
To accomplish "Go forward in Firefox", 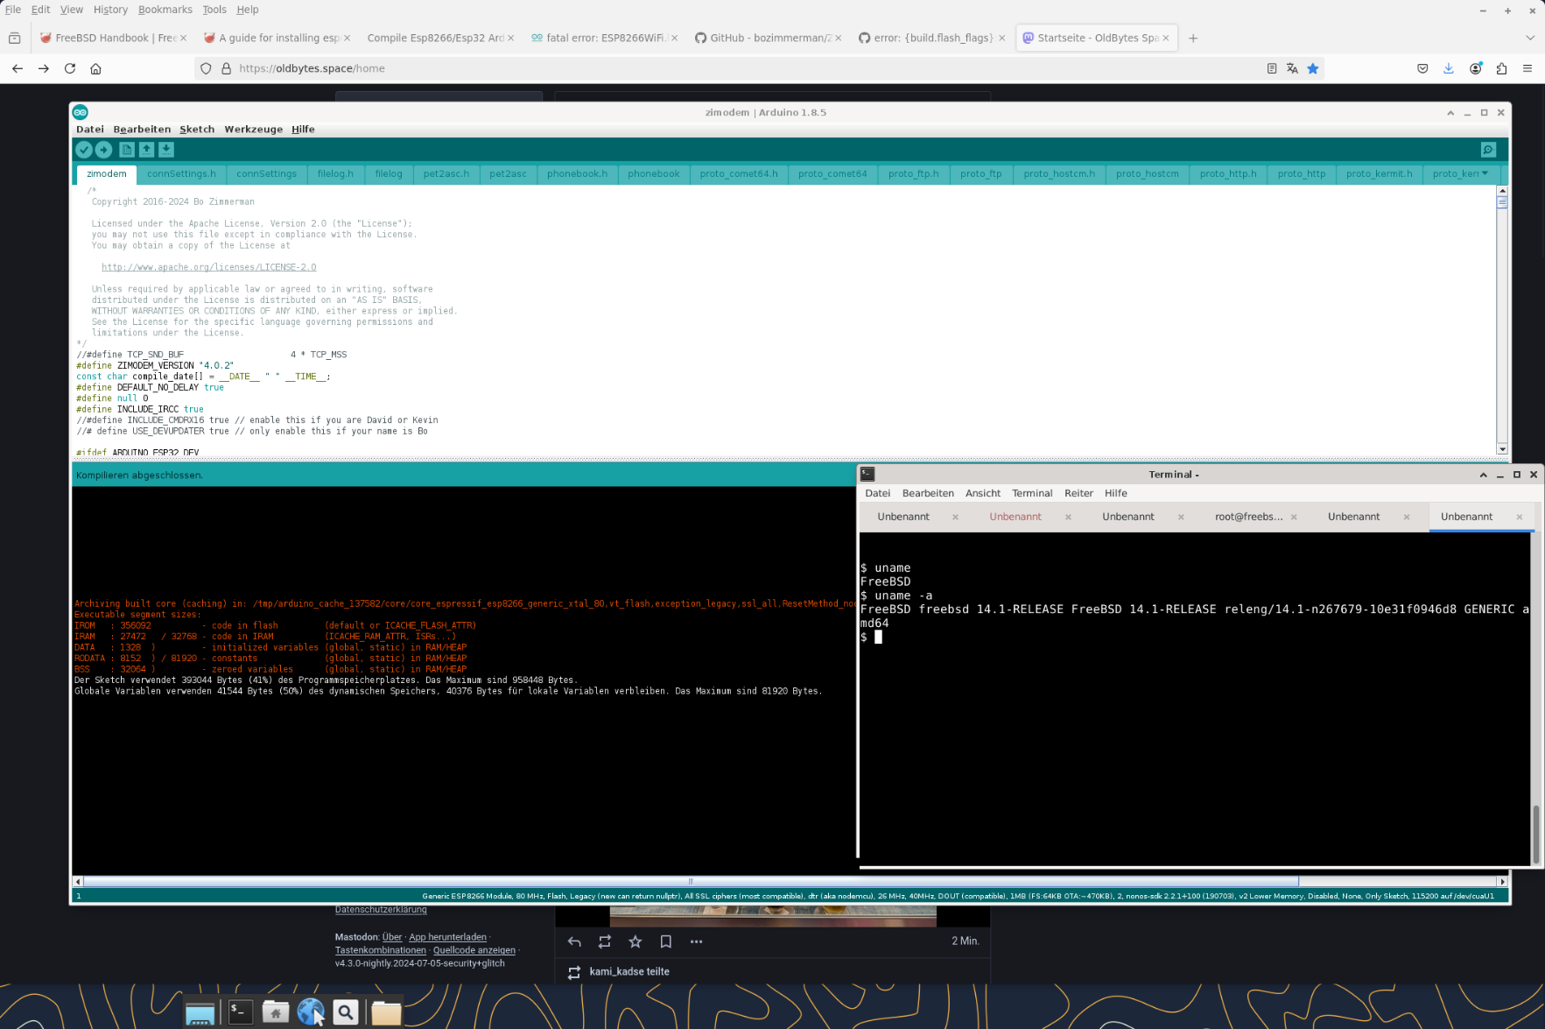I will click(x=44, y=68).
